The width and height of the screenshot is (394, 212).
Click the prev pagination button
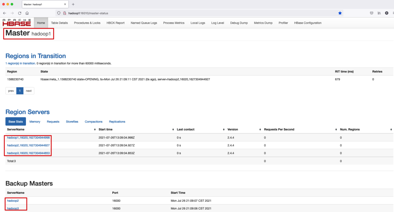tap(11, 91)
